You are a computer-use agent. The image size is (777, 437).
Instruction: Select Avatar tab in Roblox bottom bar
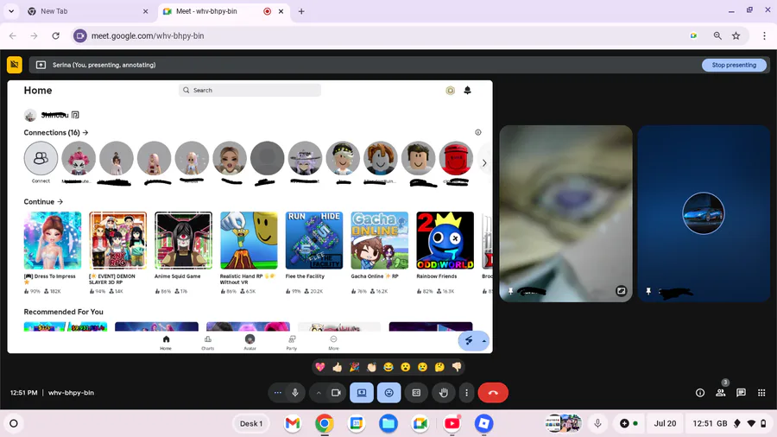coord(250,342)
